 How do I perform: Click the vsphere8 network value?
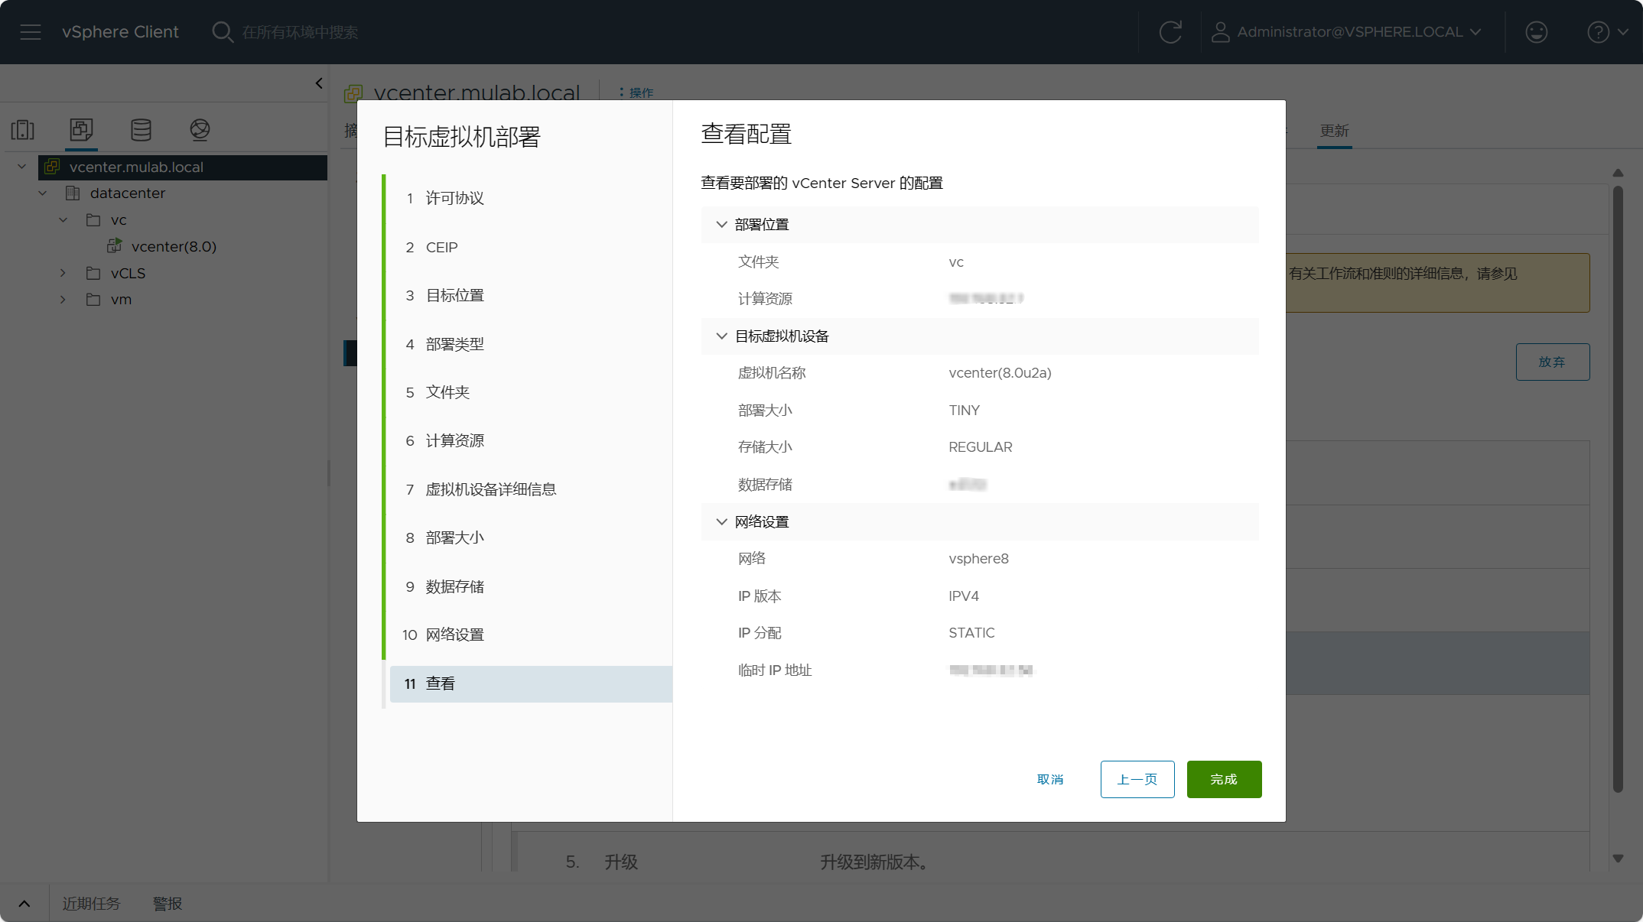pyautogui.click(x=978, y=559)
